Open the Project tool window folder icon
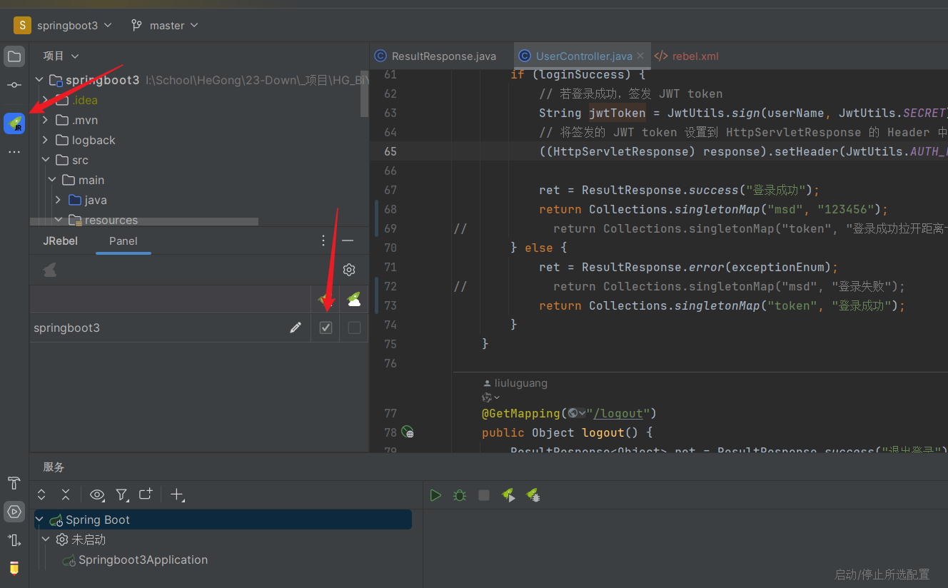 [x=14, y=56]
